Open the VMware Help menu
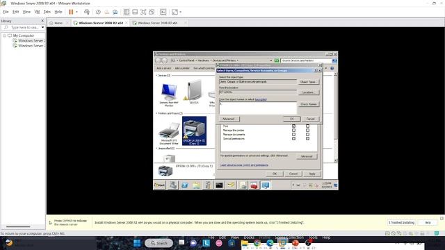This screenshot has height=250, width=445. point(58,12)
